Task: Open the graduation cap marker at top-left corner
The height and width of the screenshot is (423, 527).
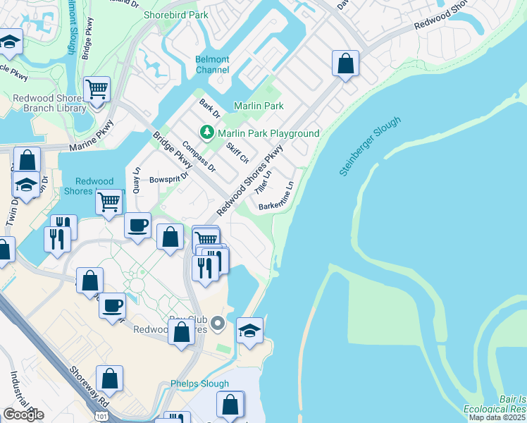Action: click(9, 42)
